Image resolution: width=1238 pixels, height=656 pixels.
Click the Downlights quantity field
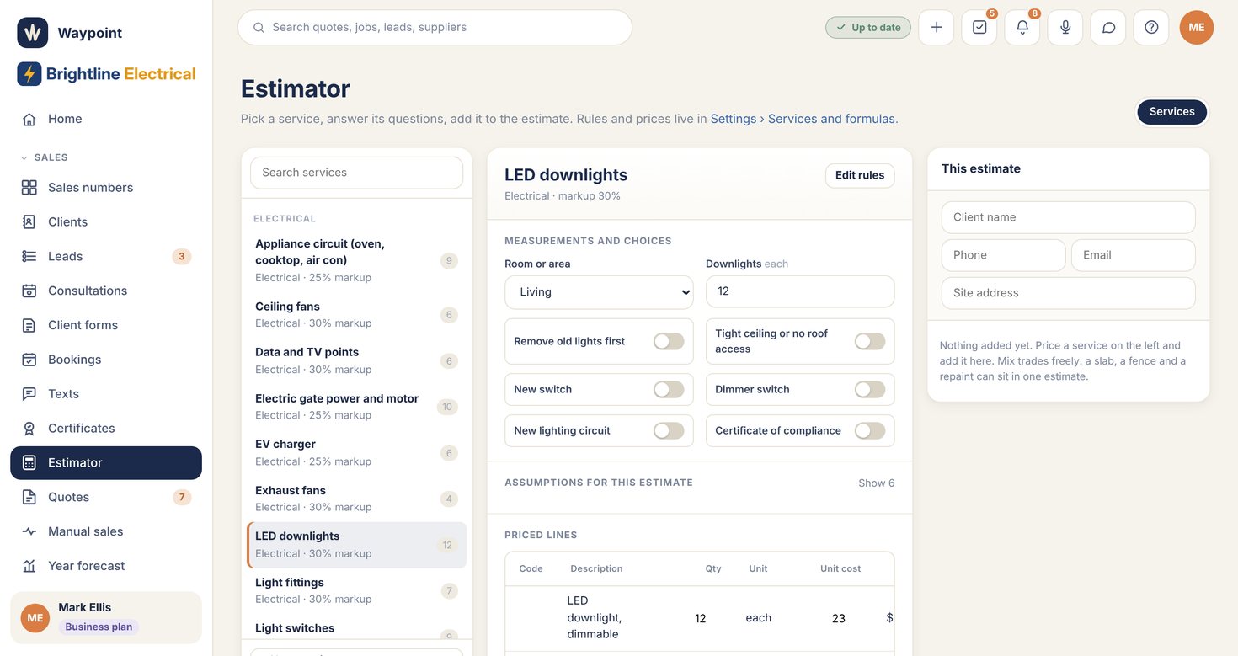800,291
